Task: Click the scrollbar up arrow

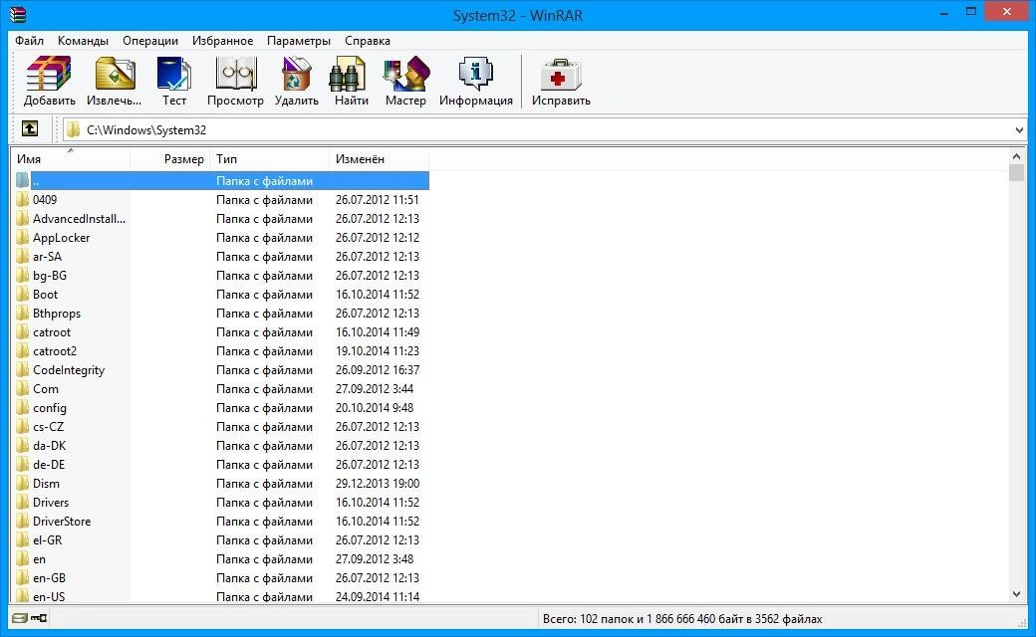Action: pos(1016,156)
